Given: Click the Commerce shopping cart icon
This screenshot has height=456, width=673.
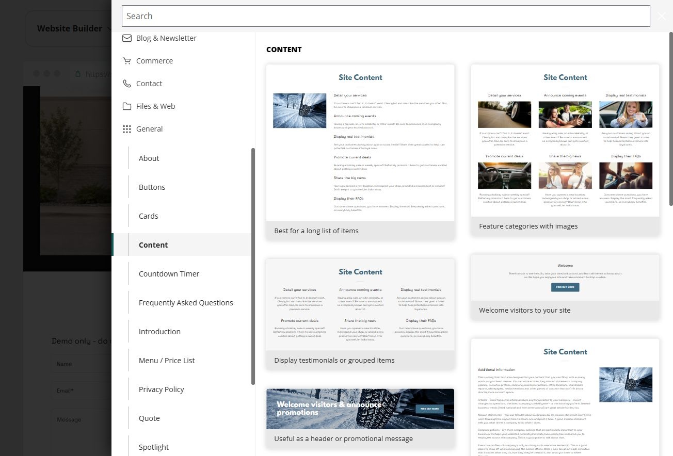Looking at the screenshot, I should point(126,61).
